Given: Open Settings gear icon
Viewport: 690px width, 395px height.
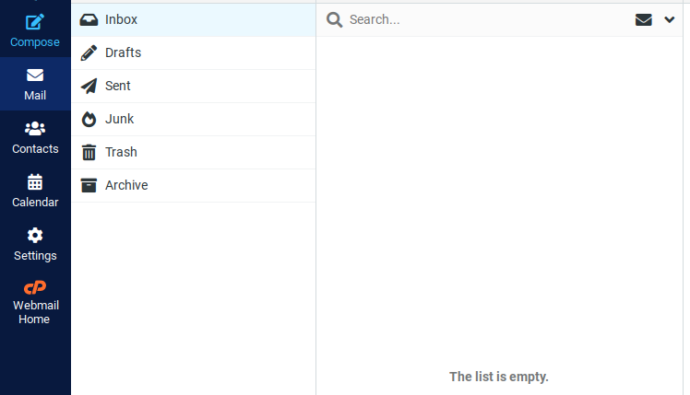Looking at the screenshot, I should point(35,236).
